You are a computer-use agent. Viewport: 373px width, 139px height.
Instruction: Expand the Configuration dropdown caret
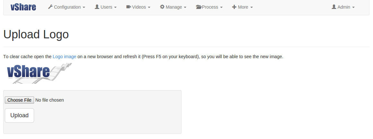pos(84,8)
